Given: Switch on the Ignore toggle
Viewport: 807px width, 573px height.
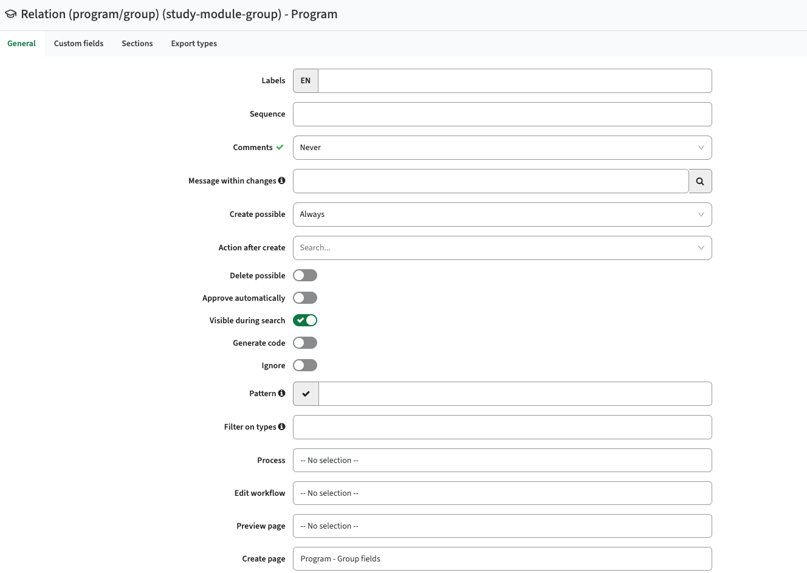Looking at the screenshot, I should click(x=305, y=365).
